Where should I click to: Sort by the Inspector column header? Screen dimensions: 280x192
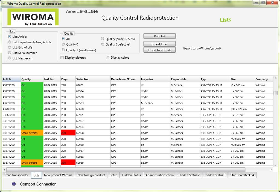click(x=155, y=79)
